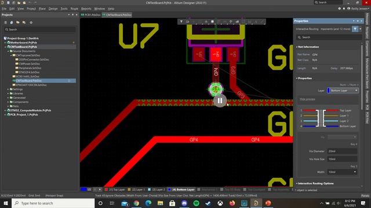Open the Projects panel list-options icon
371x208 pixels.
pos(5,23)
